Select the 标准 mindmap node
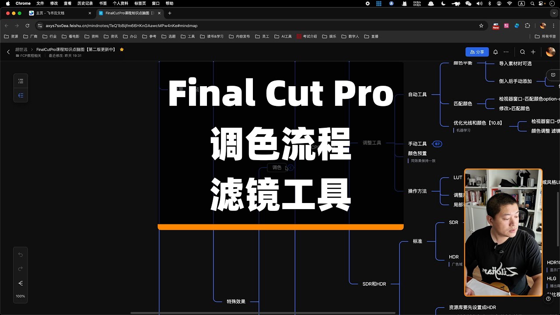 pyautogui.click(x=417, y=241)
